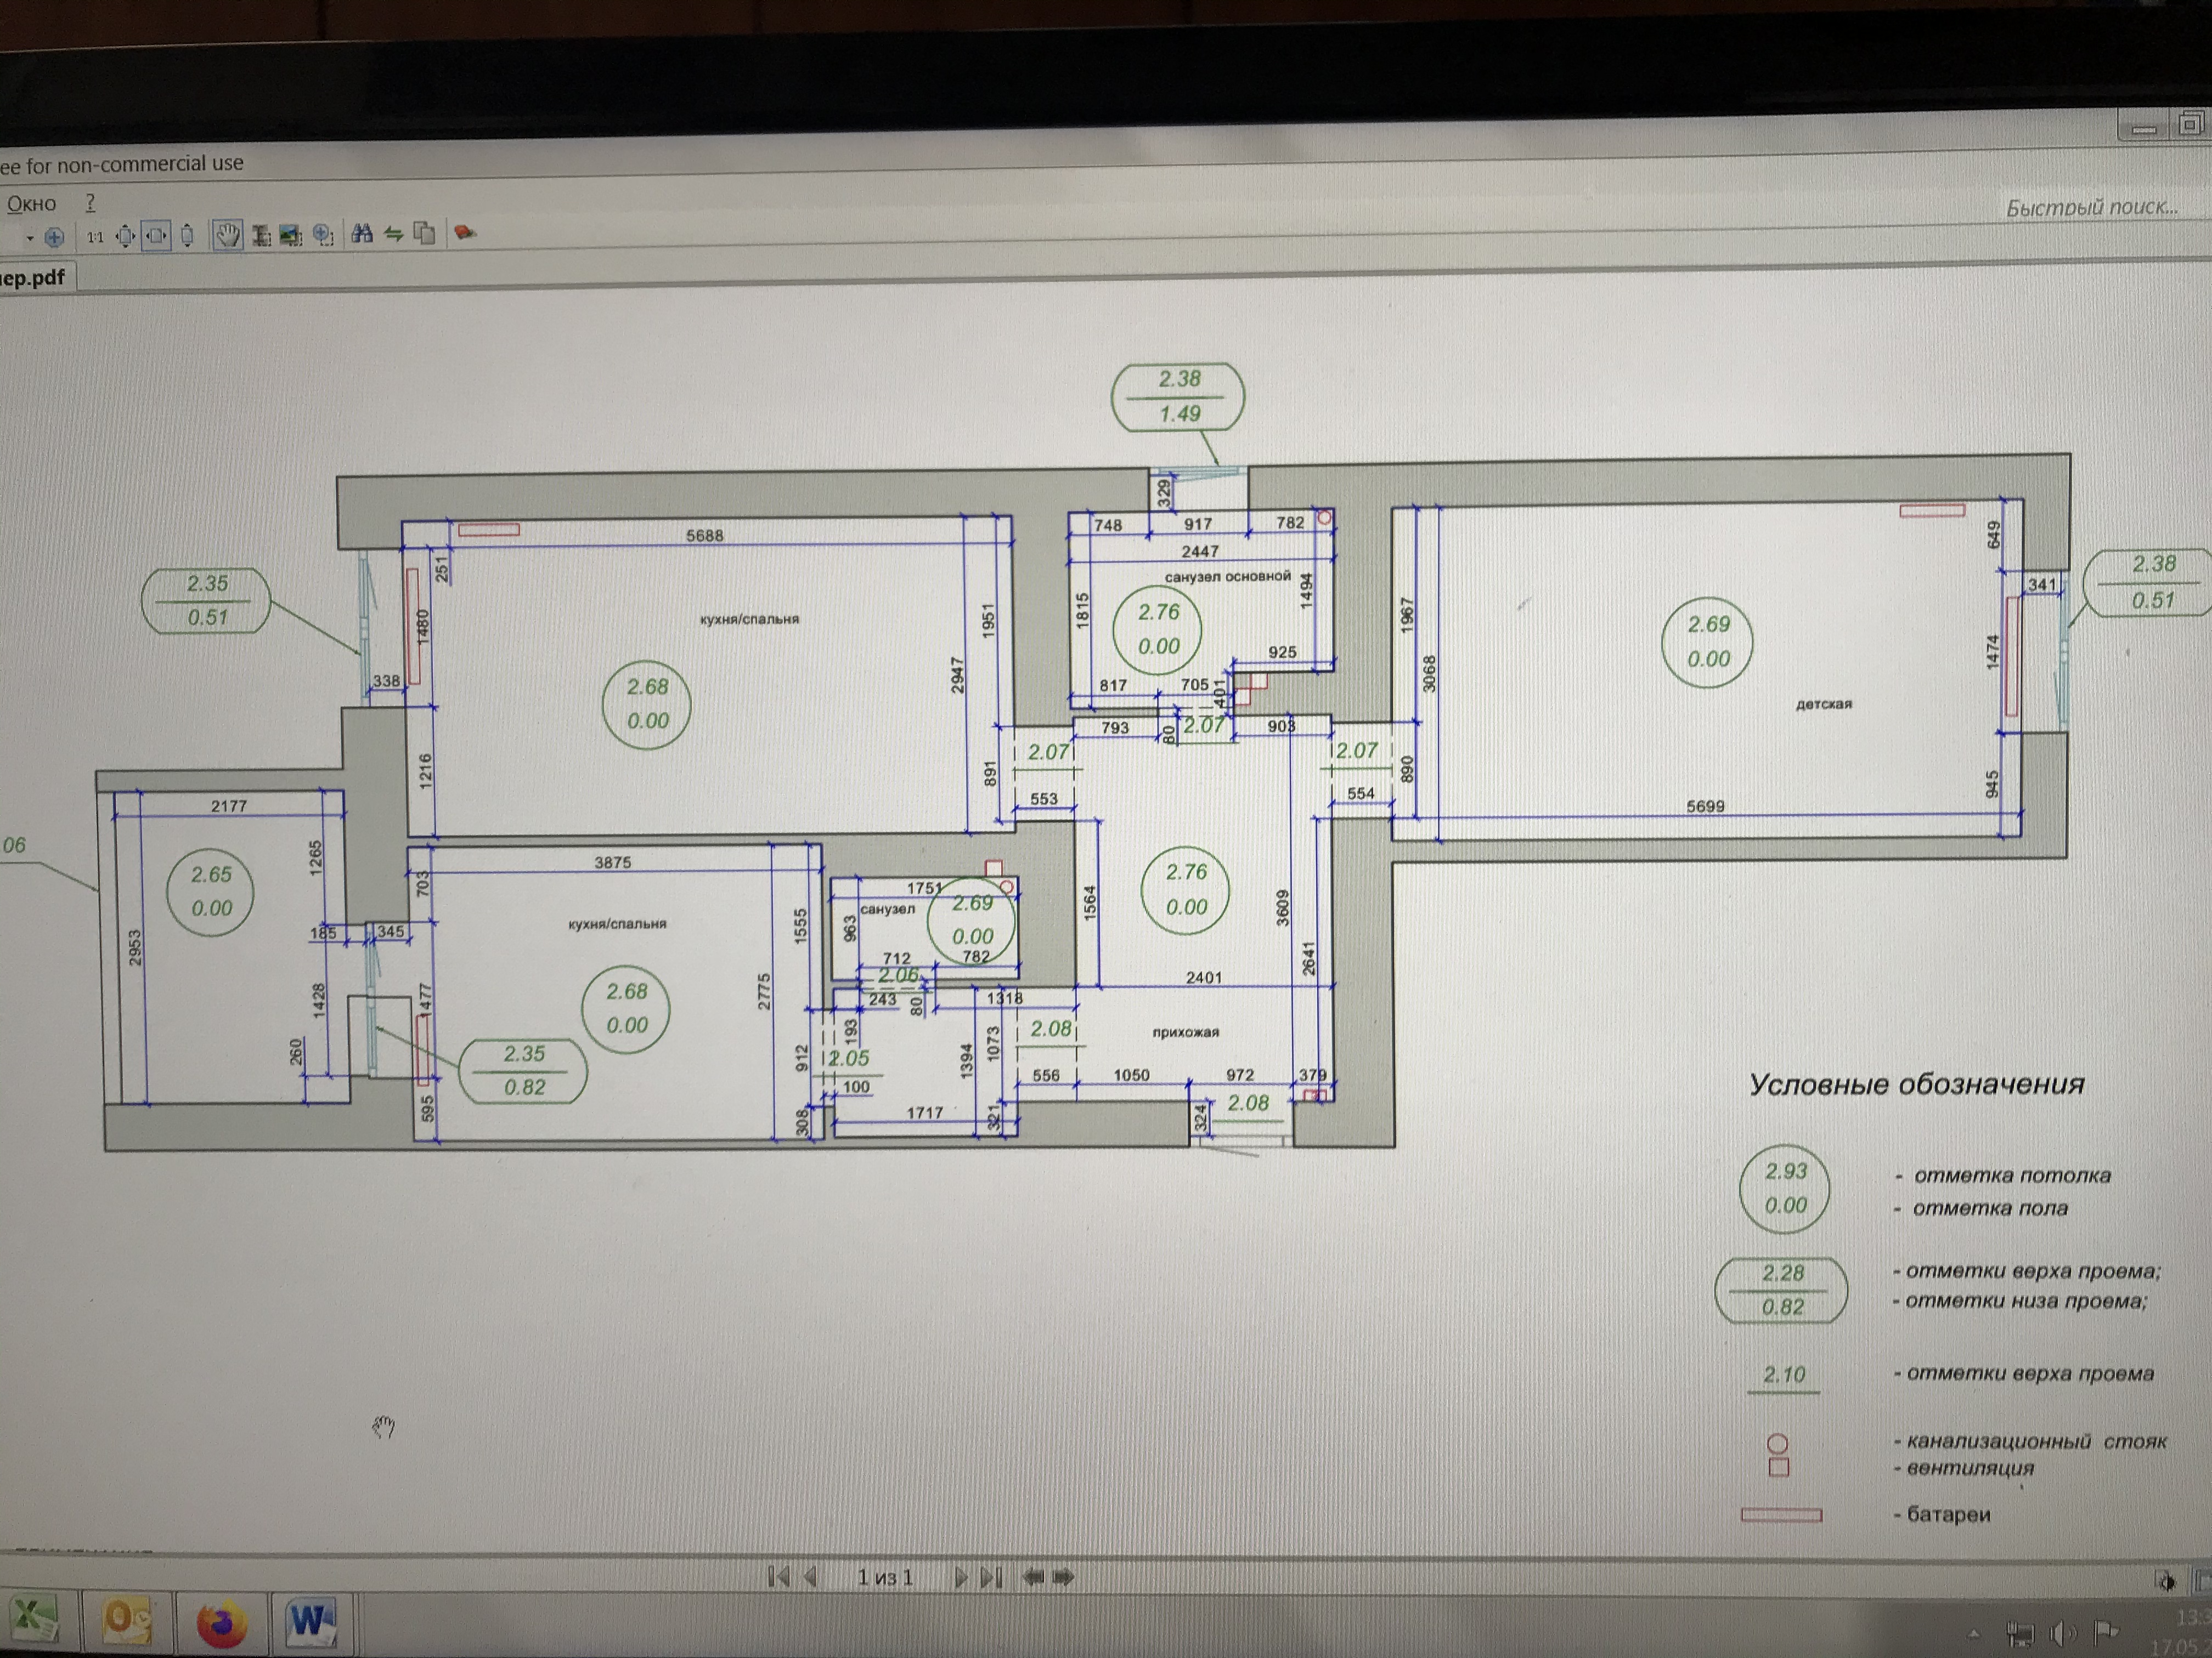Click the previous view back arrow

point(1034,1577)
